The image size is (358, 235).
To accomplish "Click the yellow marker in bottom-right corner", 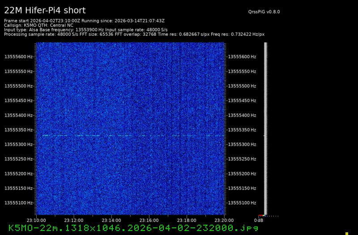I will [346, 233].
